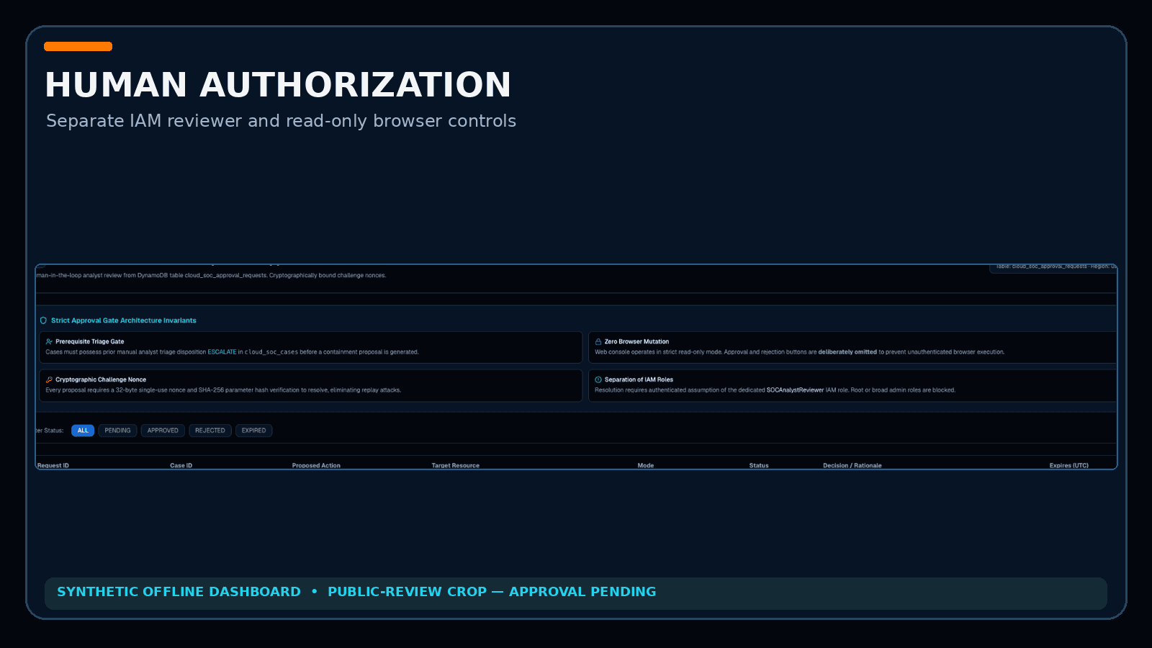The height and width of the screenshot is (648, 1152).
Task: Click the Proposed Action column header
Action: 316,466
